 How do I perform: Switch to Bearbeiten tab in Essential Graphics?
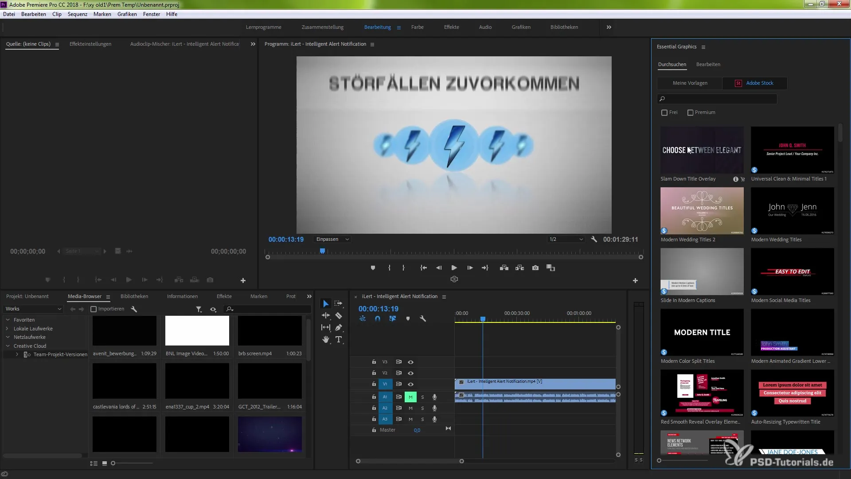point(708,64)
